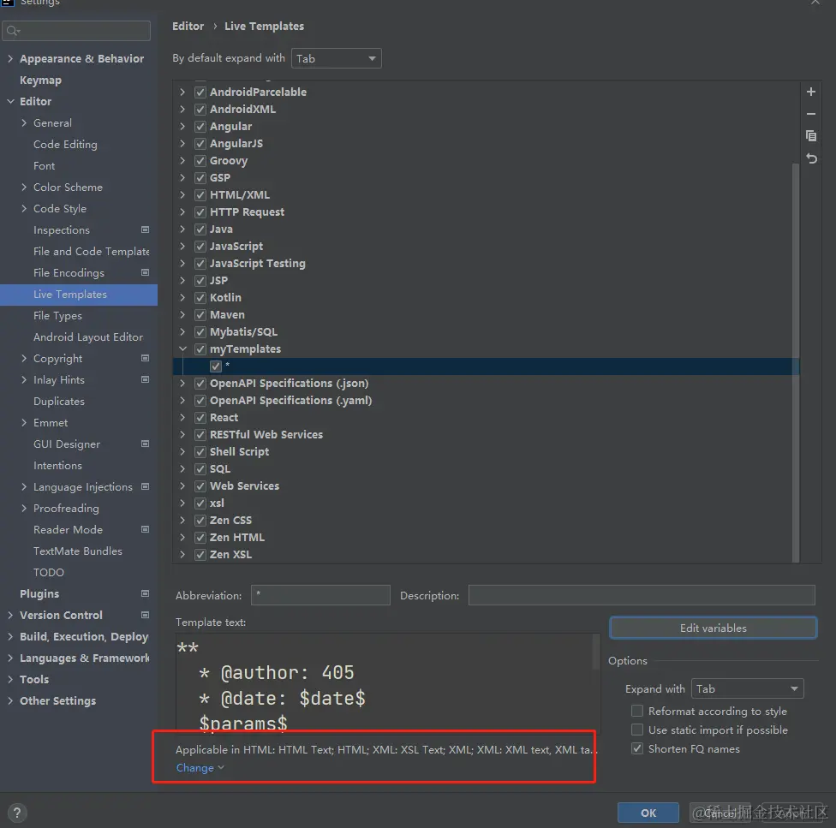Toggle the Kotlin template group checkbox
This screenshot has height=828, width=836.
[200, 298]
